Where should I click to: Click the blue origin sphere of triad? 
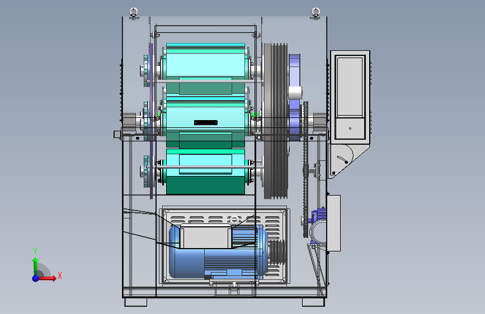36,278
